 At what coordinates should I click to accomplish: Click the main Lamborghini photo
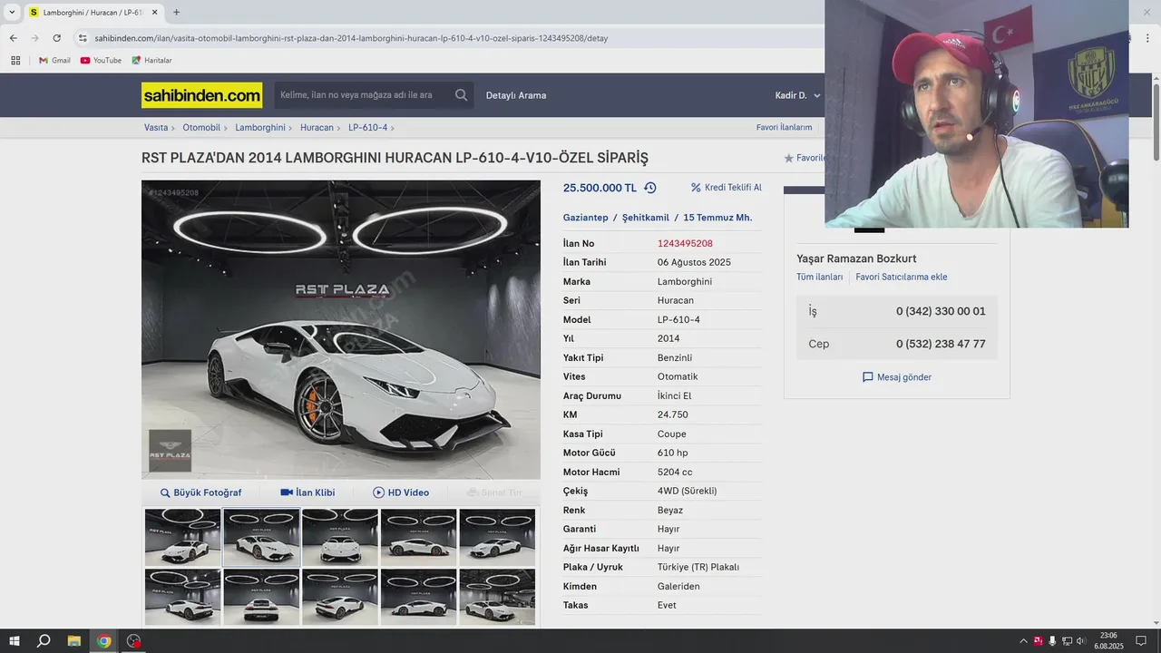[341, 329]
